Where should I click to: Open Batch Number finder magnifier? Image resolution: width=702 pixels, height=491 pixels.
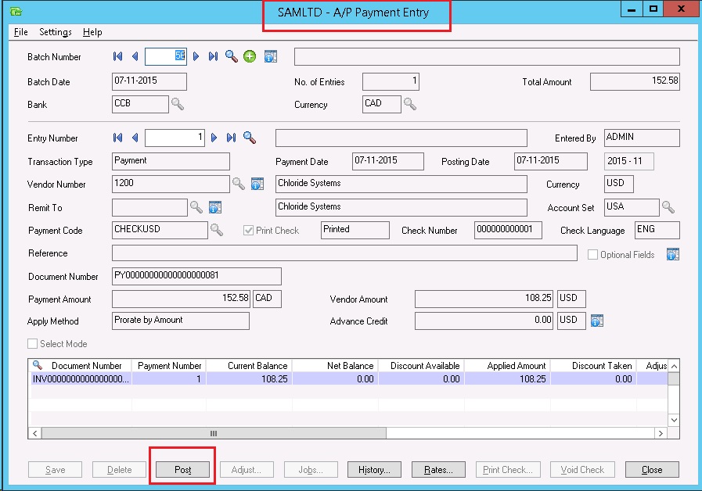pyautogui.click(x=232, y=56)
